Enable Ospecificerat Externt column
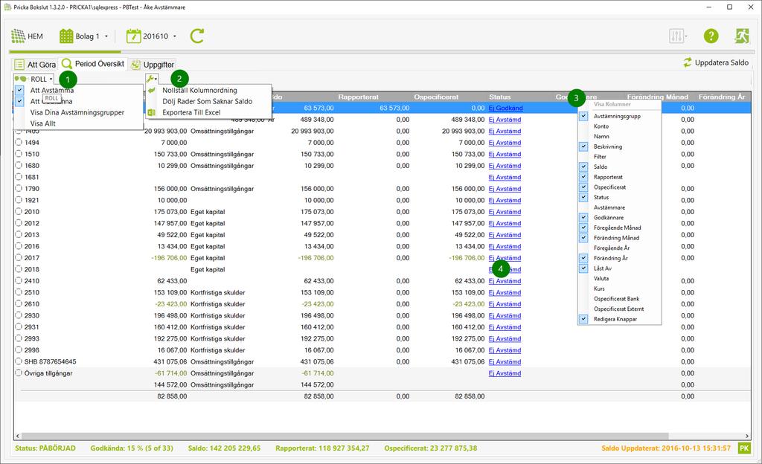The image size is (762, 464). point(618,309)
